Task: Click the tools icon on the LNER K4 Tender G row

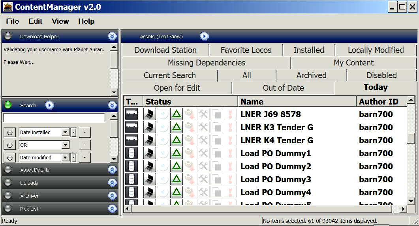Action: pos(203,140)
